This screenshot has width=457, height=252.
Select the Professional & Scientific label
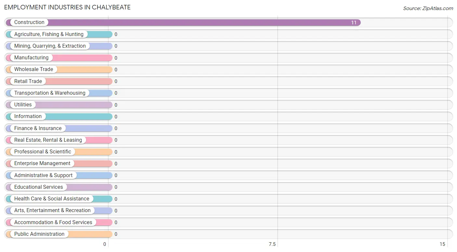click(x=43, y=151)
